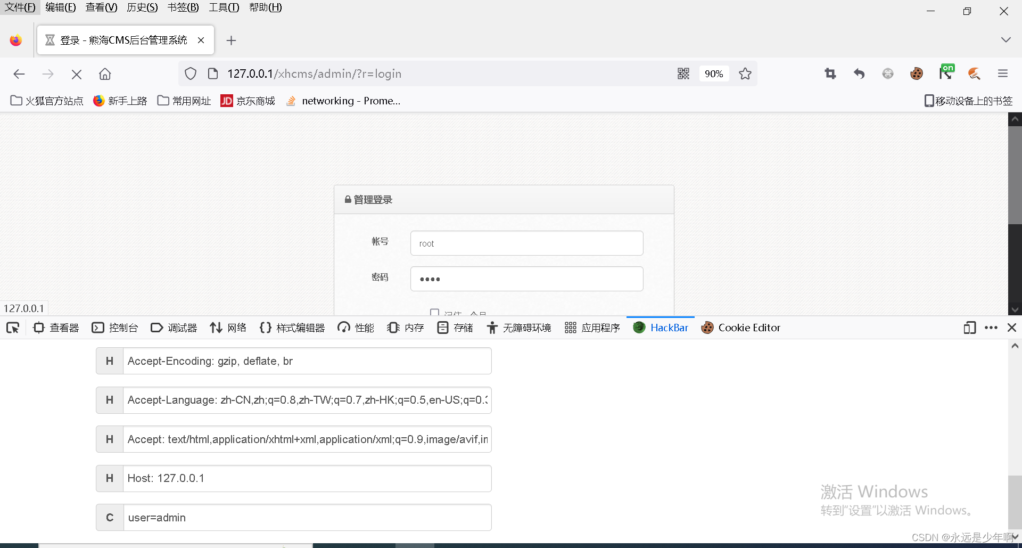Open cookie extension in toolbar
The height and width of the screenshot is (548, 1022).
tap(917, 73)
